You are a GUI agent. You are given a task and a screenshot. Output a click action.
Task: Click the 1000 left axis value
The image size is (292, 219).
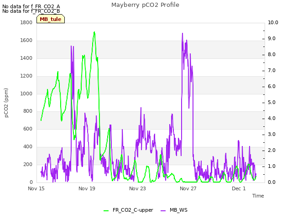26,94
